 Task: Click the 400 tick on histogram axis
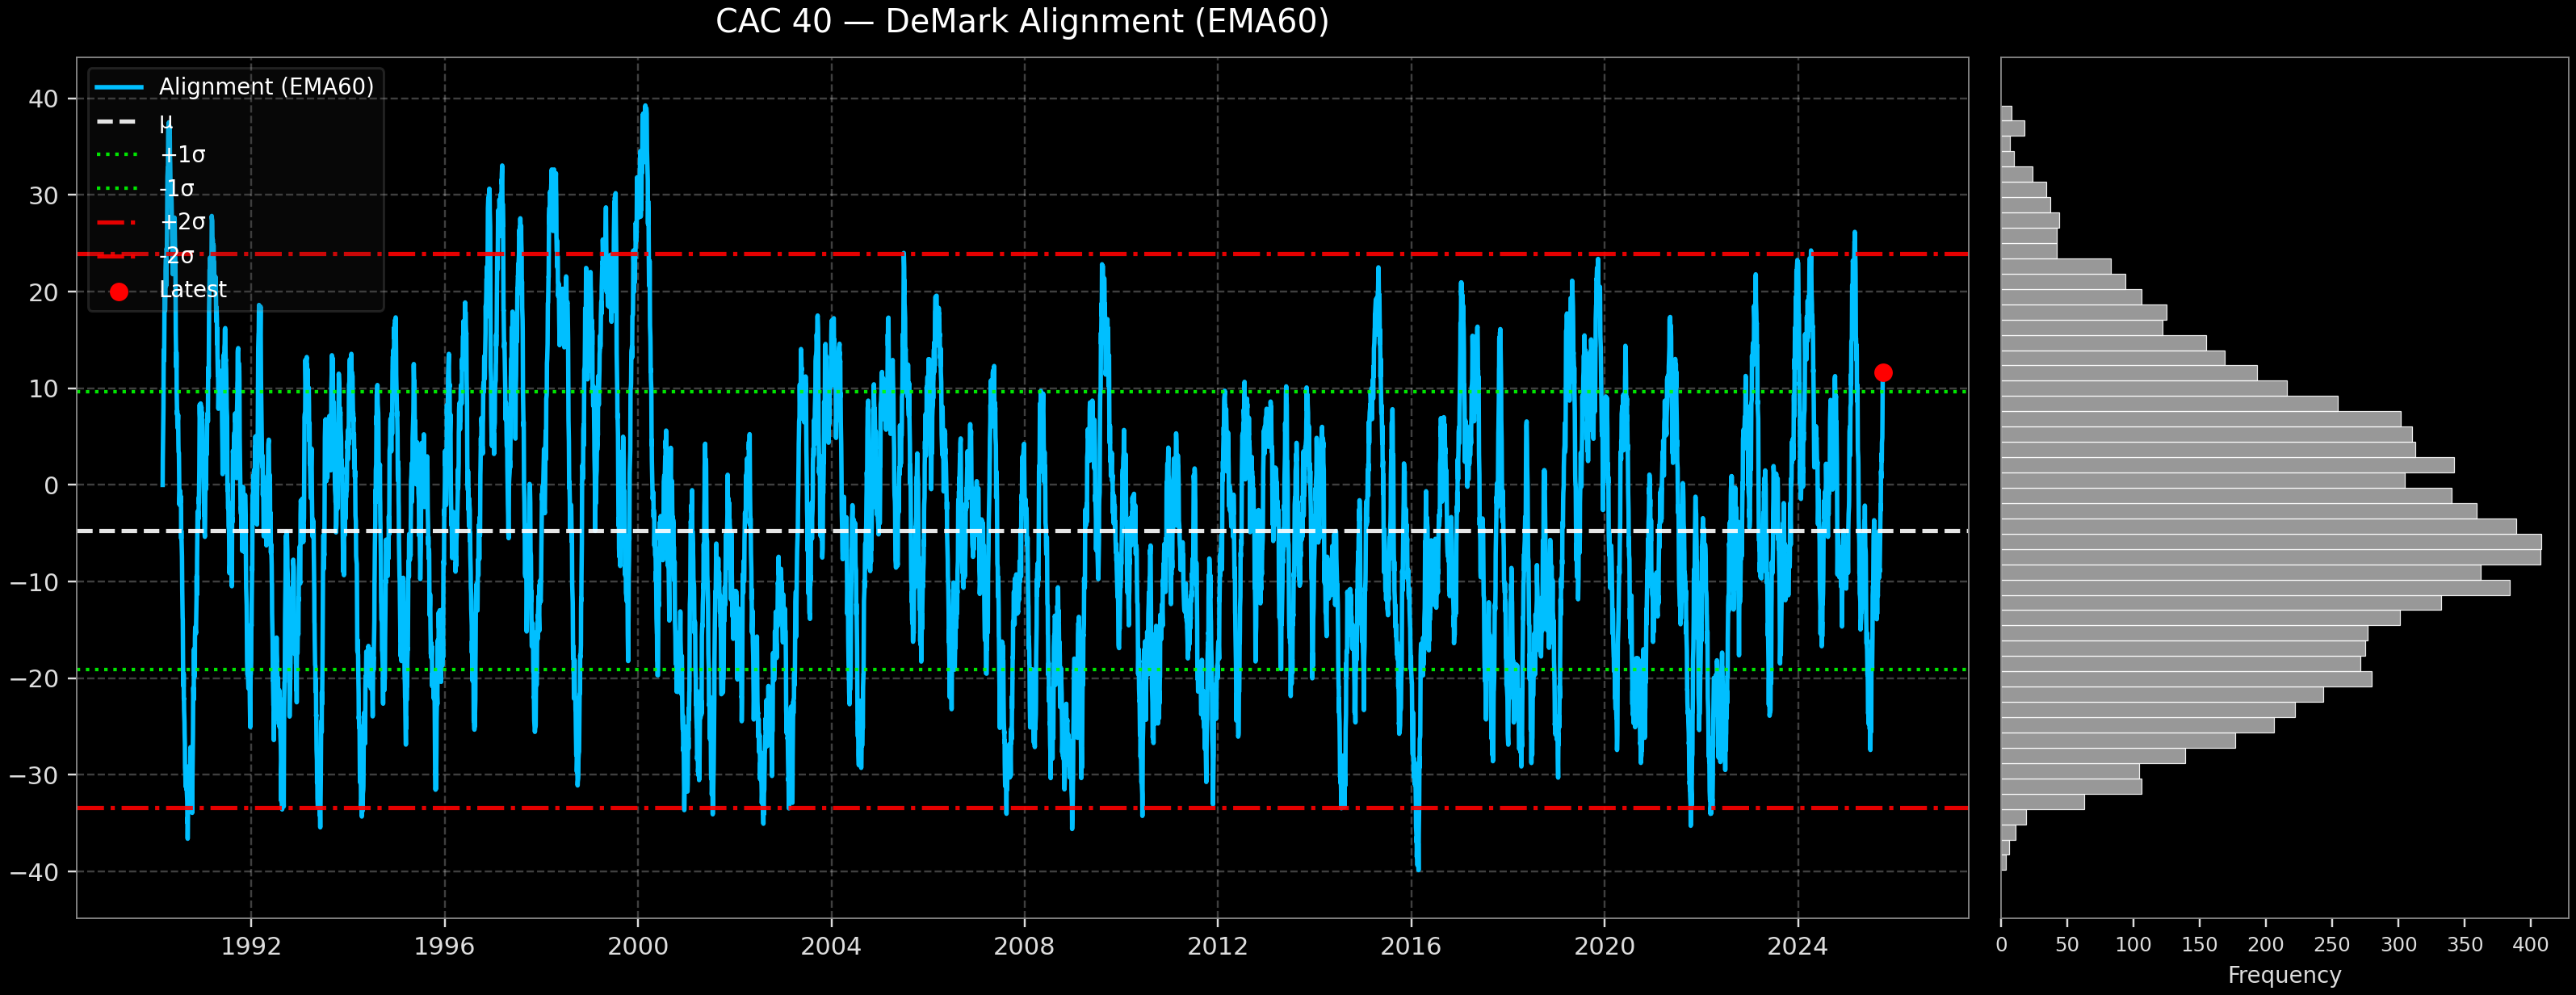tap(2530, 945)
